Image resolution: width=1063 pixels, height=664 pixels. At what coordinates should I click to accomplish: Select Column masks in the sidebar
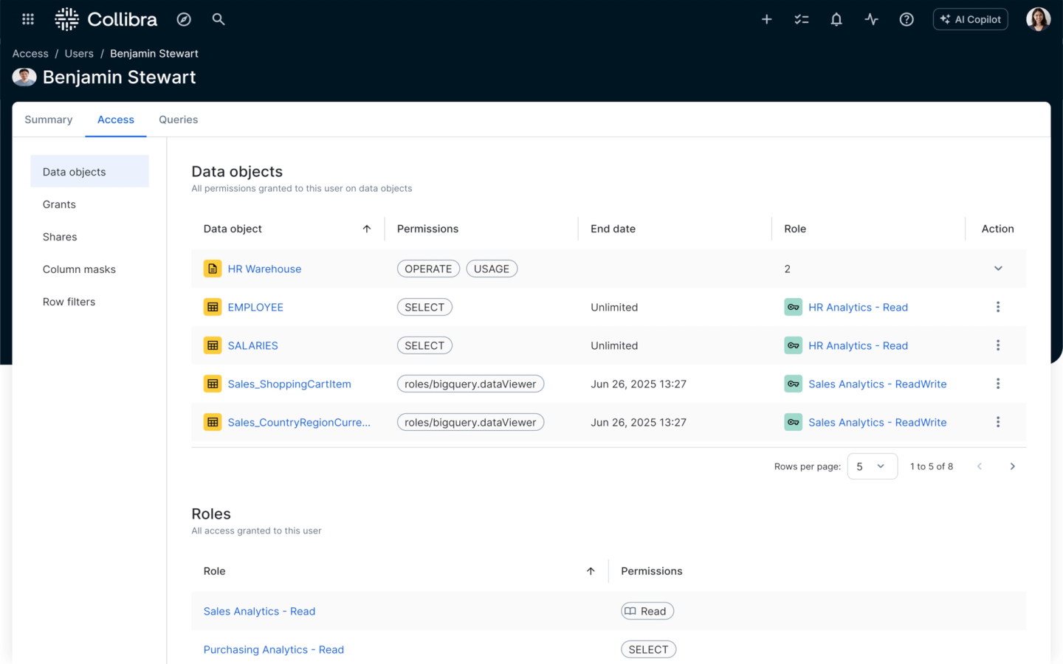point(79,269)
